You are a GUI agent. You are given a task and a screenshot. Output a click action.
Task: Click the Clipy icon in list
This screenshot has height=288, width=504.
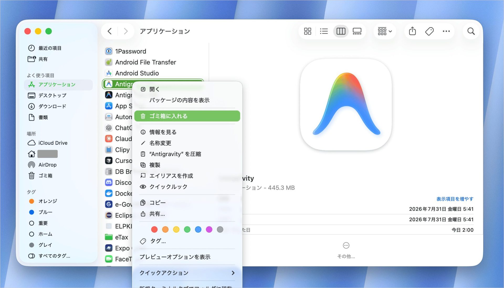coord(109,150)
